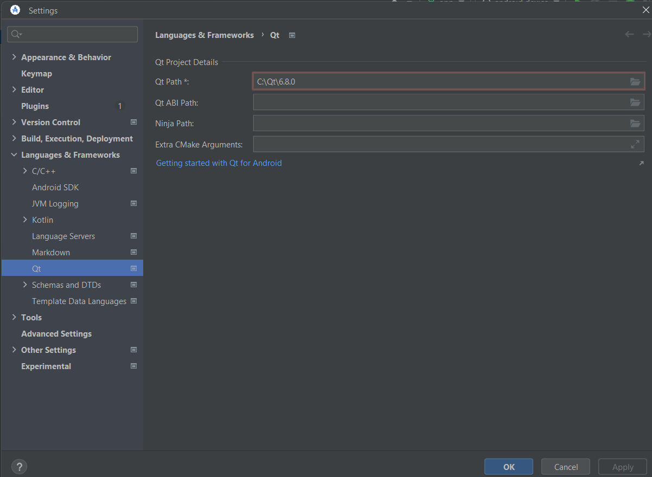
Task: Click the help question mark button
Action: (x=19, y=467)
